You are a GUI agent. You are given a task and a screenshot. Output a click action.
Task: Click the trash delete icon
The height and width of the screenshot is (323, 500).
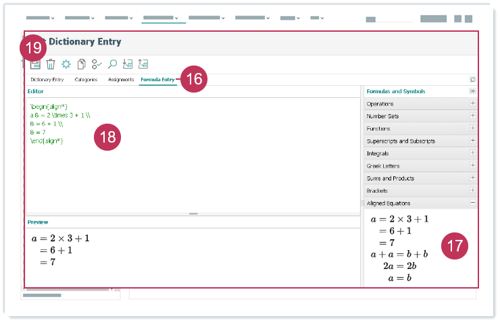tap(51, 64)
